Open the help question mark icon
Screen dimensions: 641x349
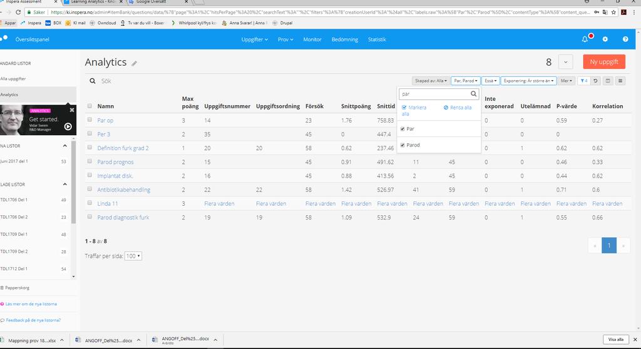[625, 39]
